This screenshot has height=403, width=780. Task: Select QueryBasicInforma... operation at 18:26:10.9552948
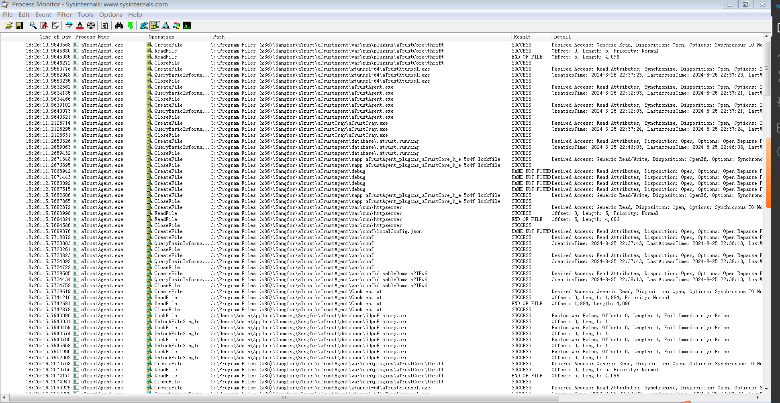click(x=182, y=75)
